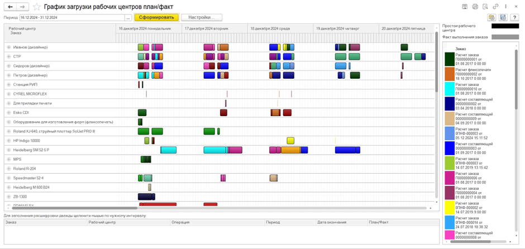Expand the Иванов (дизайнер) row
Screen dimensions: 525x249
click(x=8, y=47)
